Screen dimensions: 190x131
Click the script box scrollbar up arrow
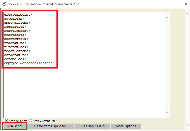point(167,18)
